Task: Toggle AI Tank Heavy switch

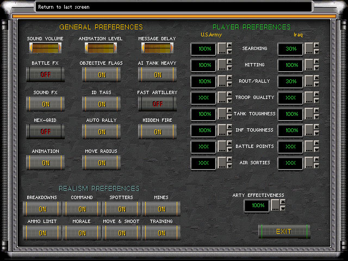Action: coord(157,75)
